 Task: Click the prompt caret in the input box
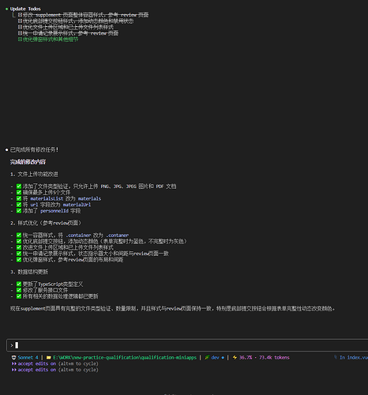click(x=12, y=345)
